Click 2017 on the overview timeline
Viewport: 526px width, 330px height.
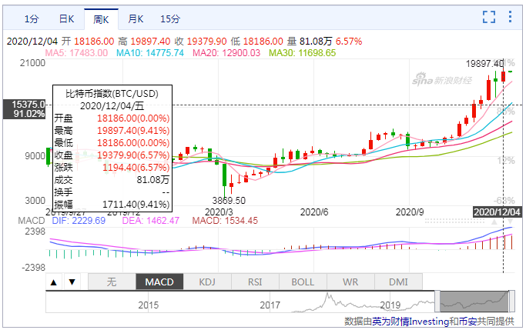click(x=270, y=305)
